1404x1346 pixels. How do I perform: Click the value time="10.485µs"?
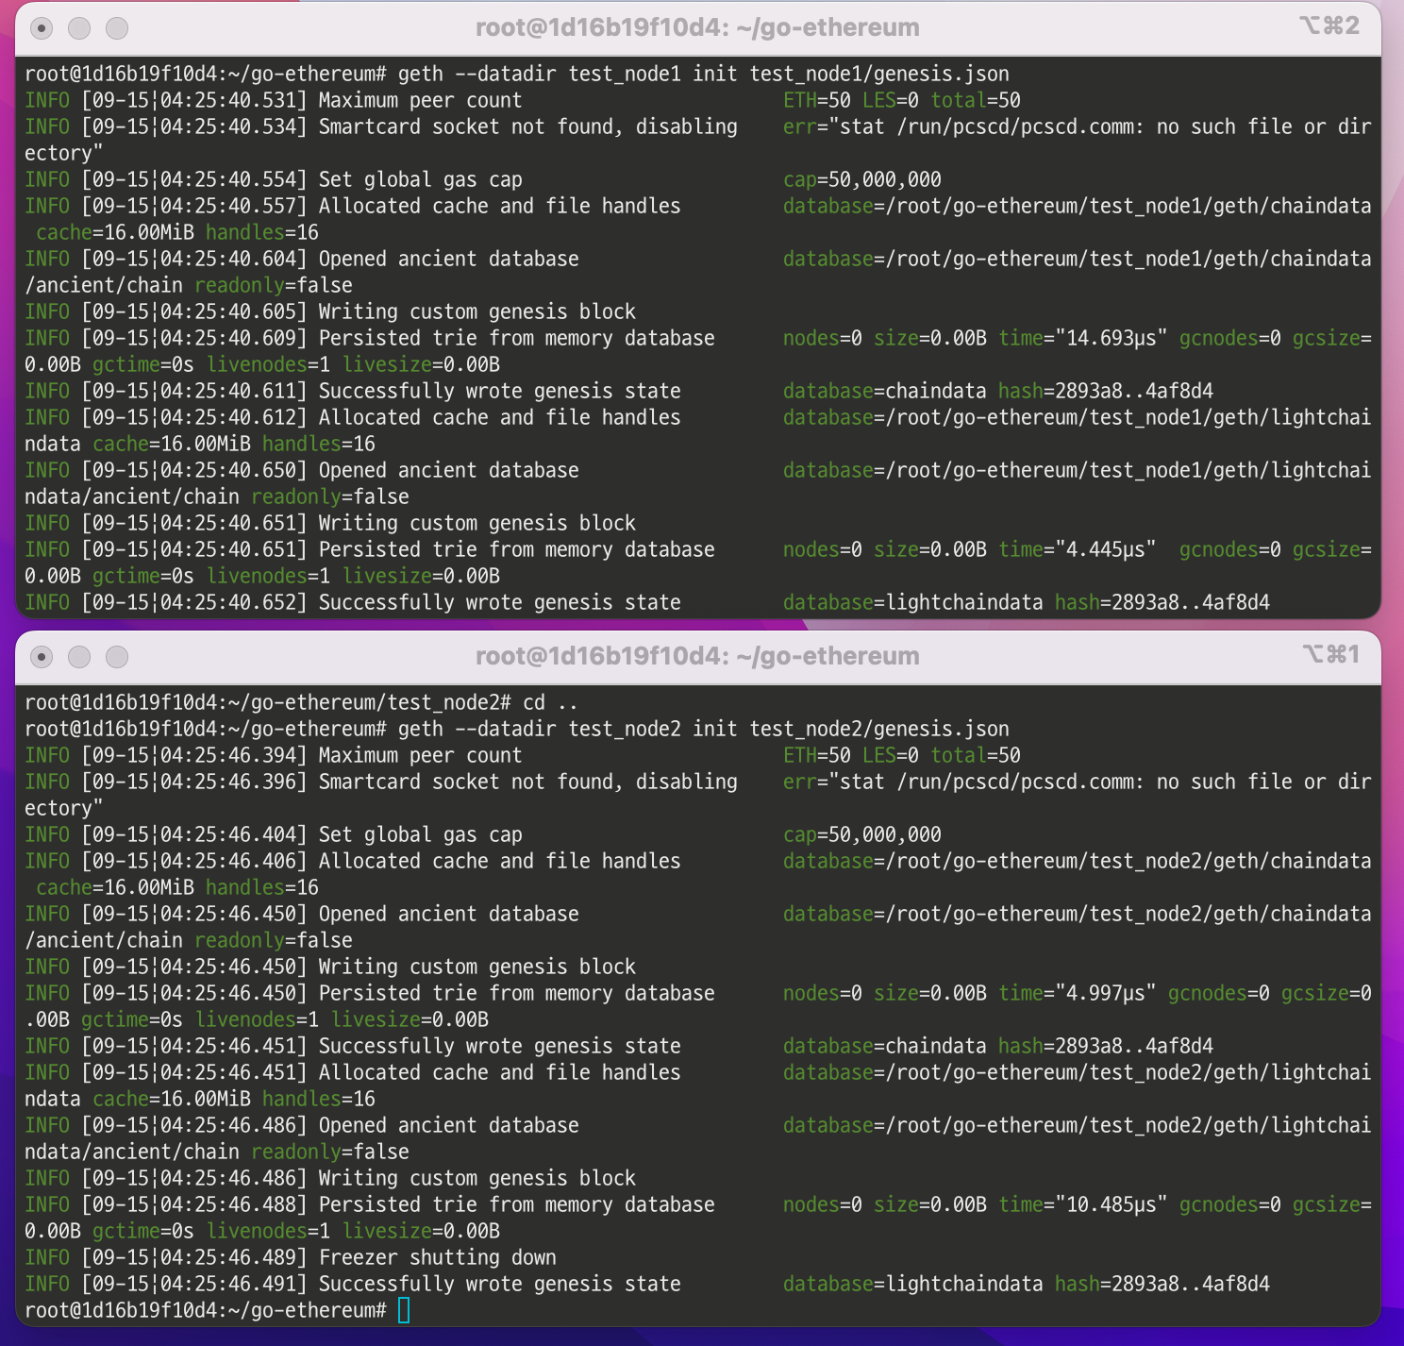pos(1083,1204)
